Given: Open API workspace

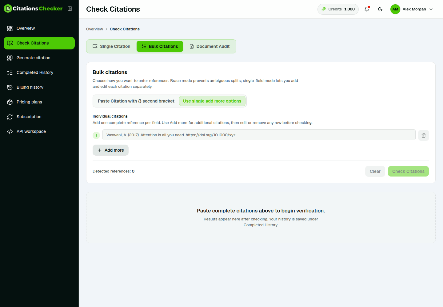Looking at the screenshot, I should [x=39, y=131].
